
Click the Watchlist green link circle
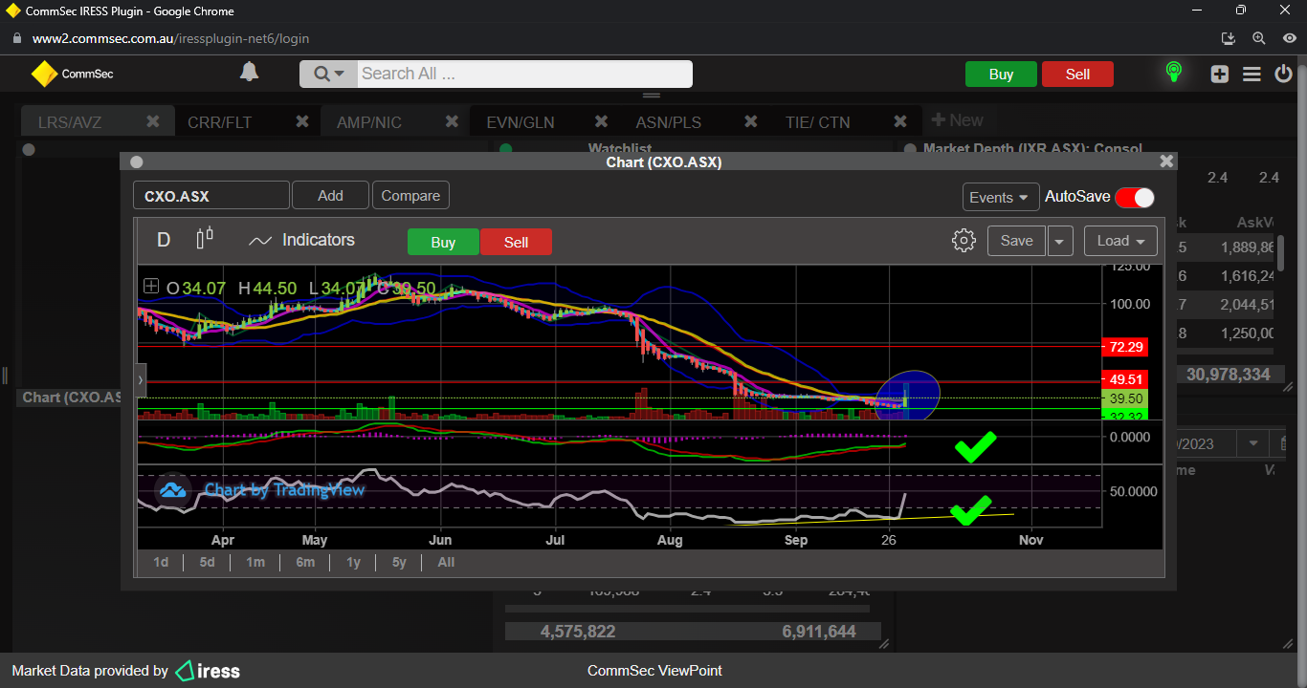tap(506, 149)
